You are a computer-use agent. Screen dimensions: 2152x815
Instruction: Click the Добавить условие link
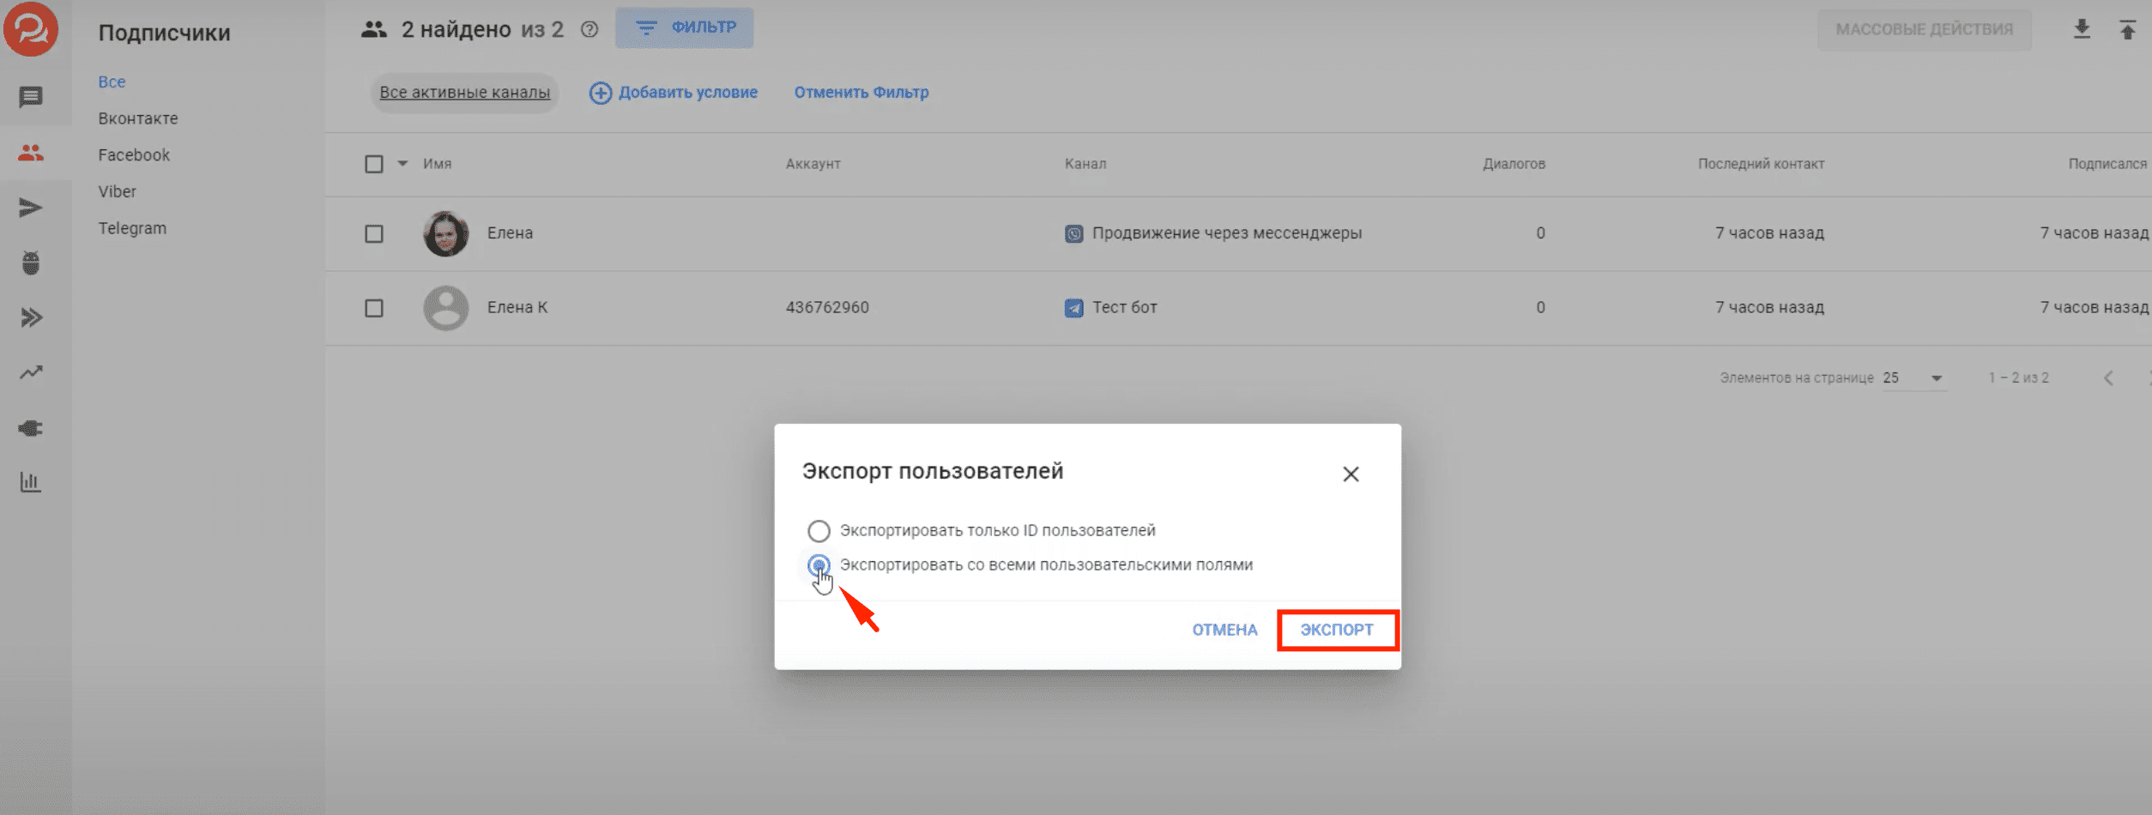[688, 93]
